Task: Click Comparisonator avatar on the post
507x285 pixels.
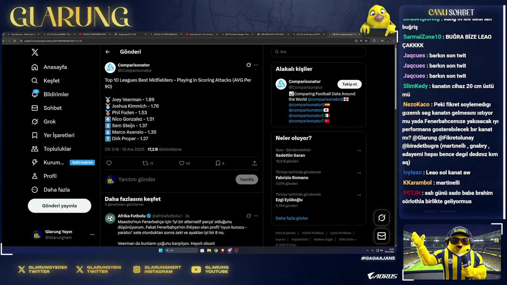Action: [x=110, y=68]
